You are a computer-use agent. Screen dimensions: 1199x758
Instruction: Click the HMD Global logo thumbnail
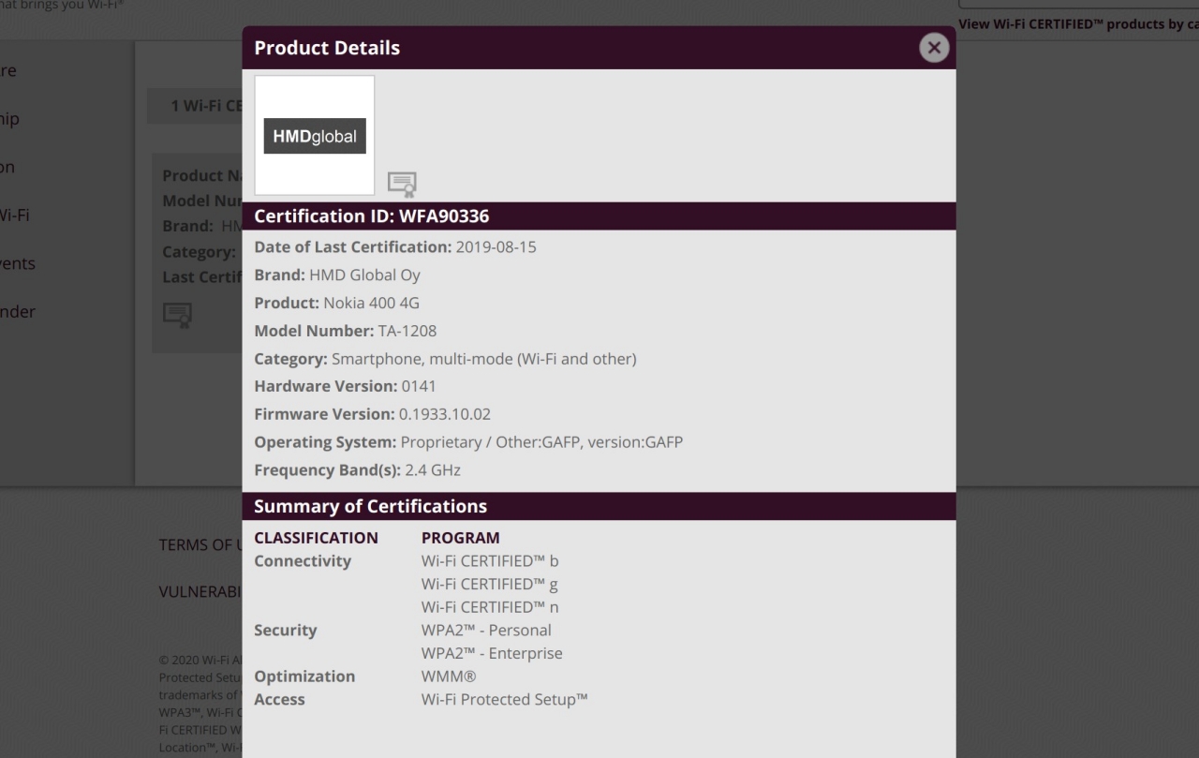tap(315, 136)
